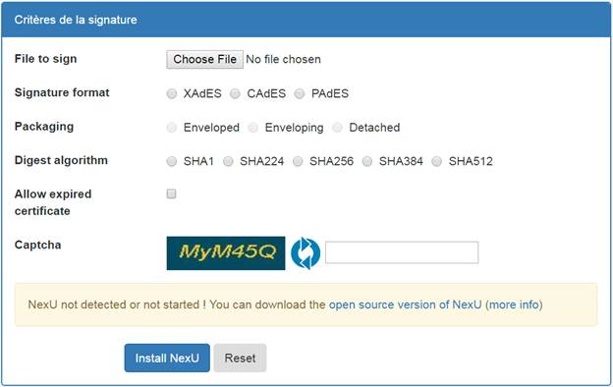Click the Critères de la signature heading
The width and height of the screenshot is (613, 387).
76,20
